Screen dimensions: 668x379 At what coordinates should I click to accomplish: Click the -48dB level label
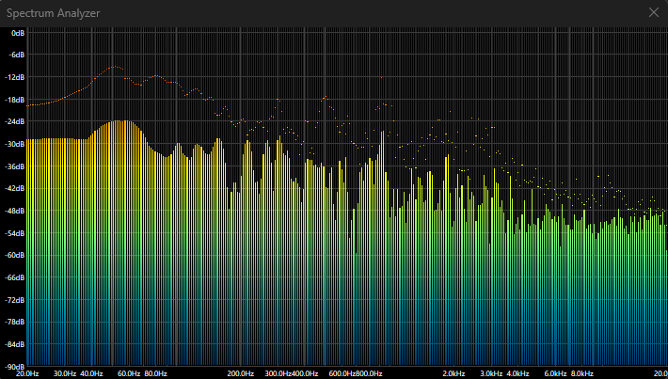coord(15,211)
